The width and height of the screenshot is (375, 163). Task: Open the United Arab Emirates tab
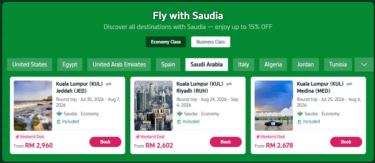click(x=119, y=65)
